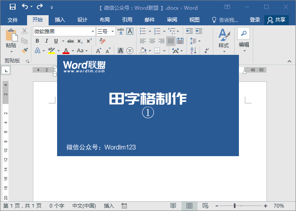Click the Center alignment icon
This screenshot has height=211, width=296.
click(152, 41)
